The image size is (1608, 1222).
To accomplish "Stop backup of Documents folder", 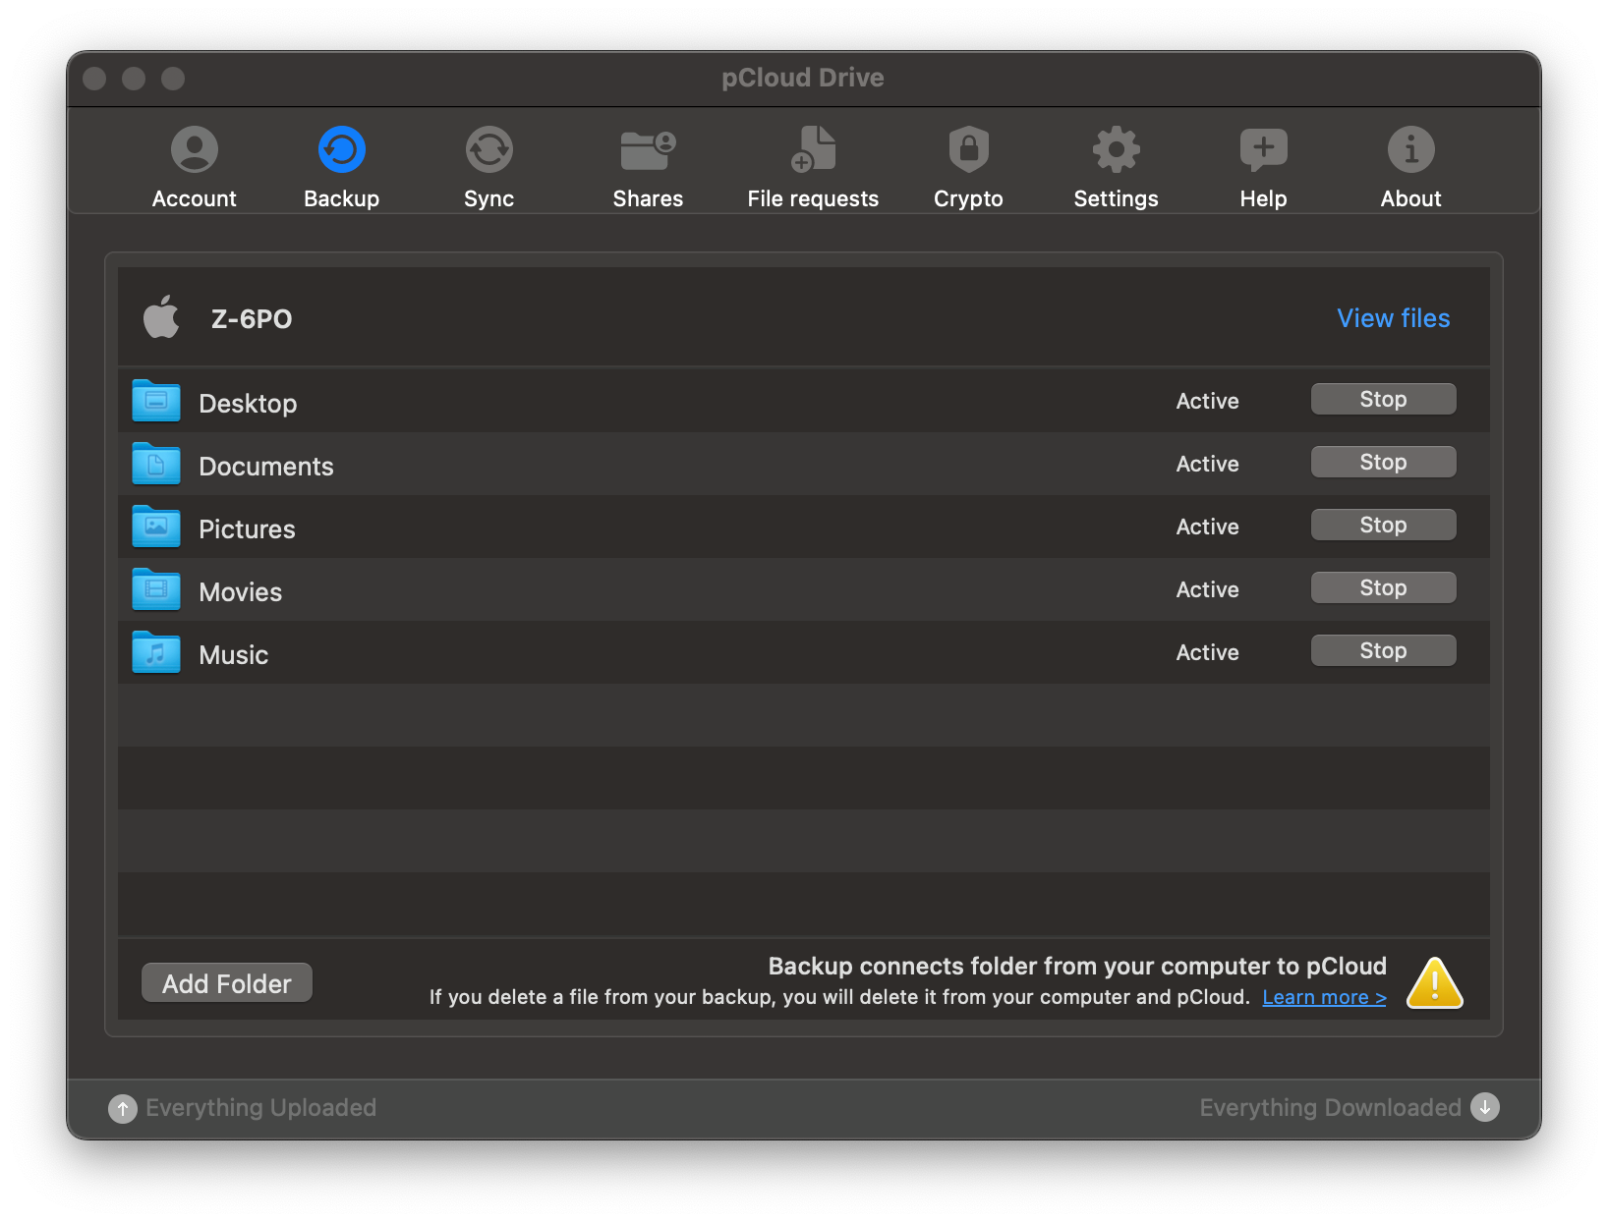I will tap(1383, 463).
